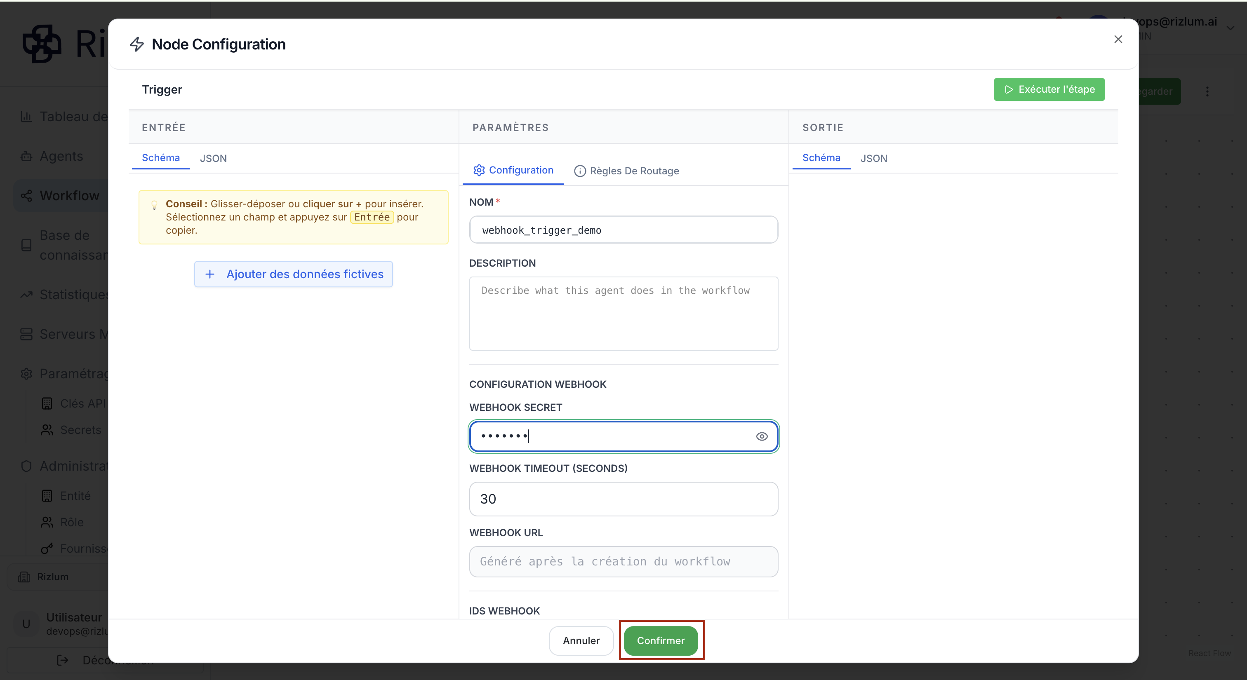Select the SORTIE Schéma tab
Viewport: 1247px width, 680px height.
pyautogui.click(x=821, y=158)
